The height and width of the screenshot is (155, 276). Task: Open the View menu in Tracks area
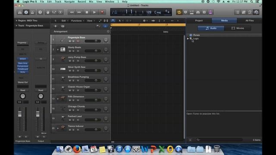point(91,21)
